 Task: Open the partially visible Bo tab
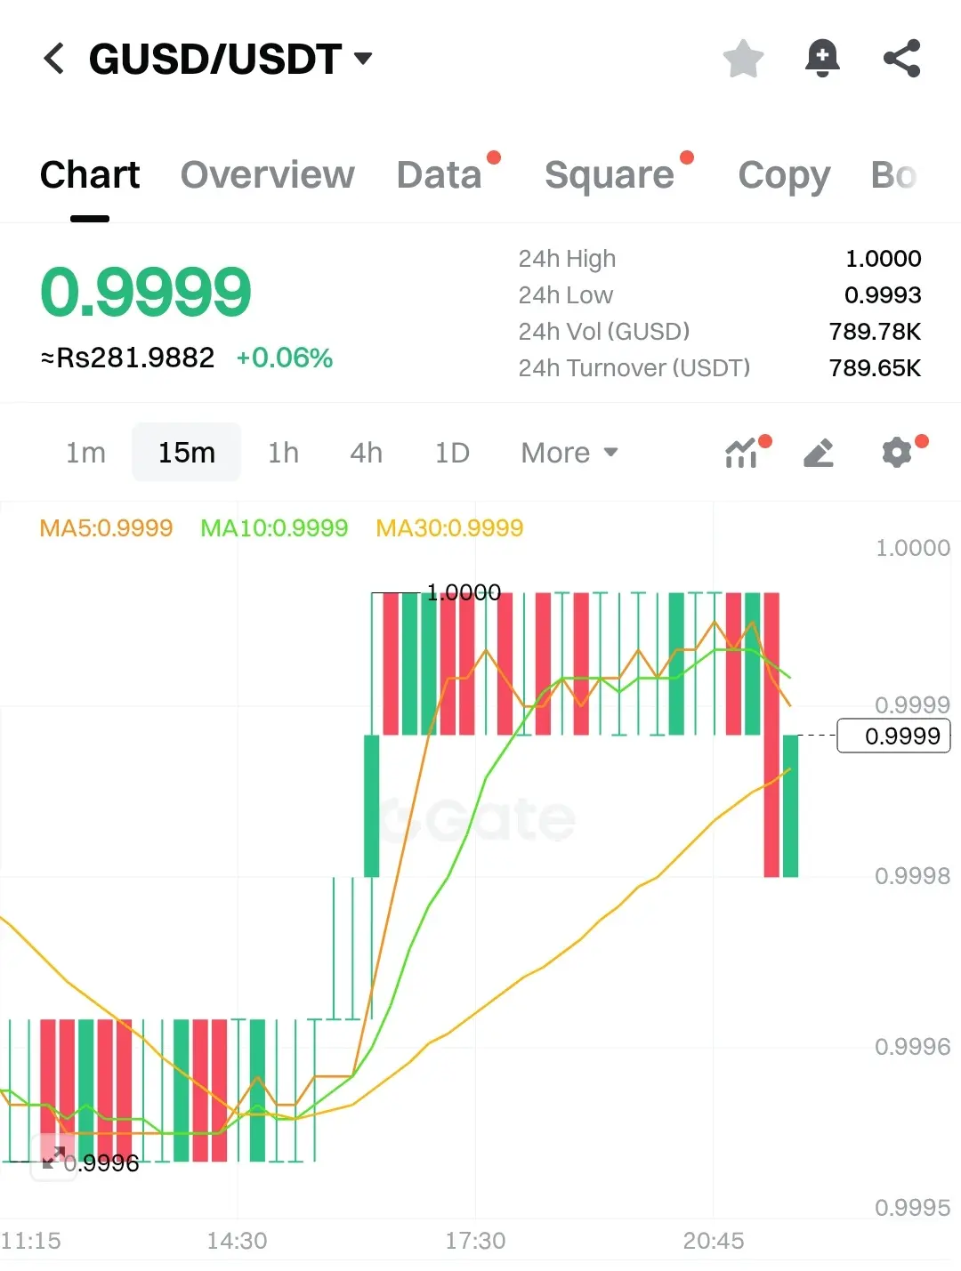[x=893, y=174]
